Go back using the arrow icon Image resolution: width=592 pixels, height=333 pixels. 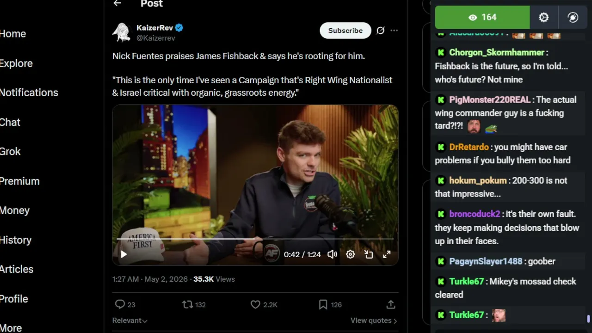click(117, 3)
